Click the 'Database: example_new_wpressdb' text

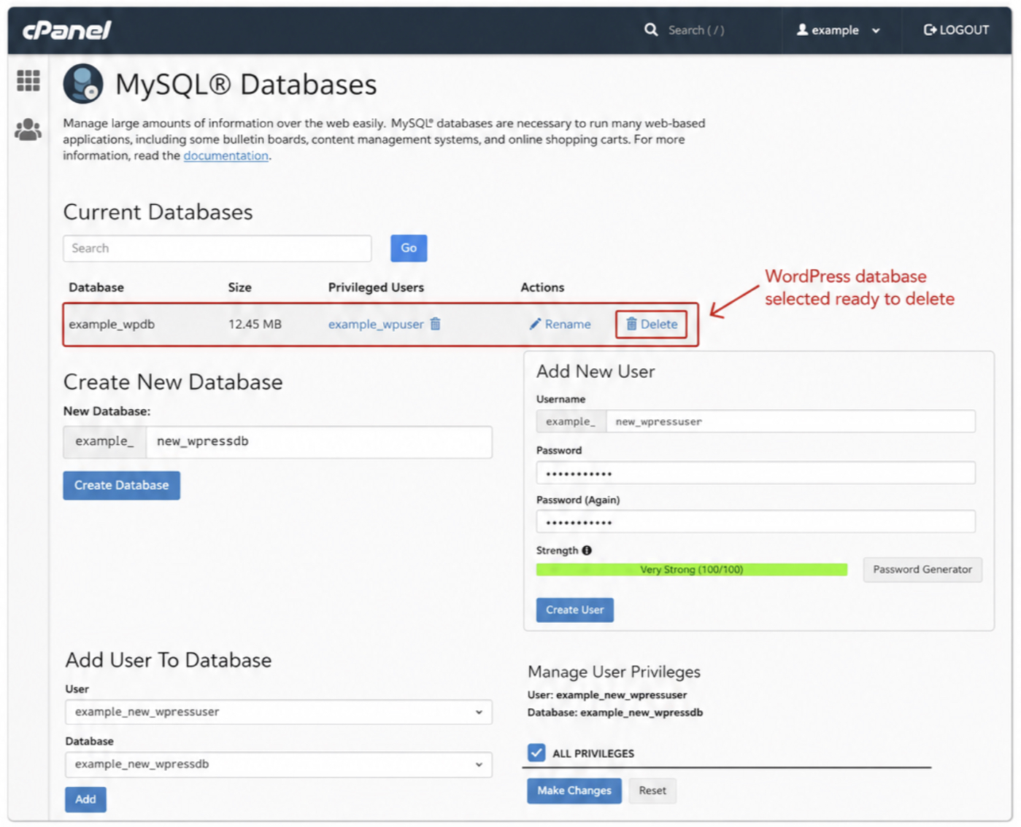(615, 713)
